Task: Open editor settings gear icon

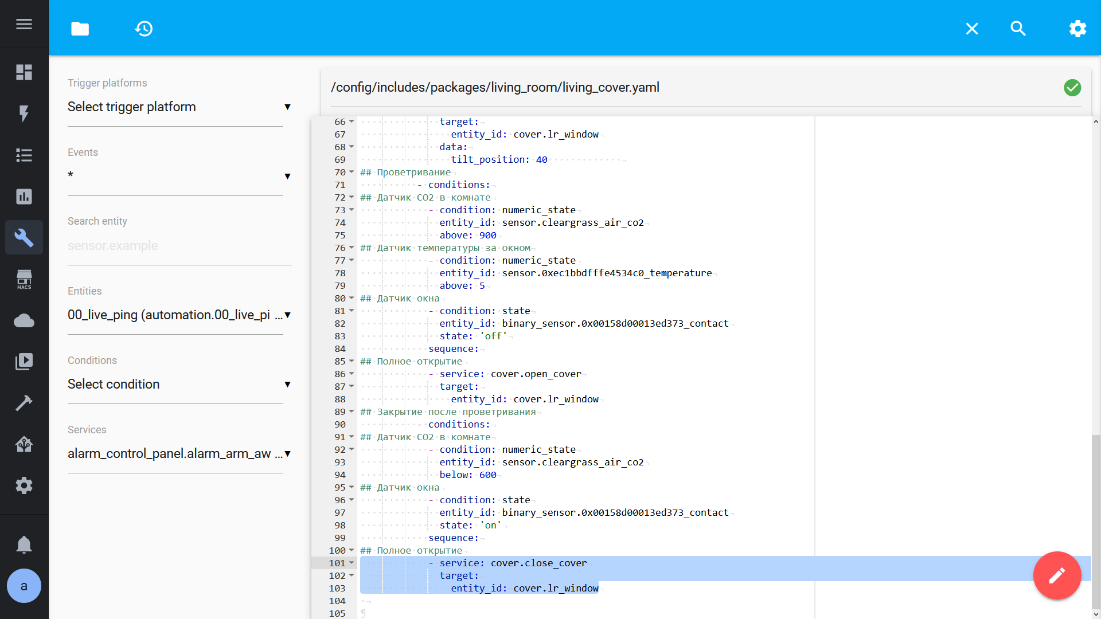Action: click(1077, 29)
